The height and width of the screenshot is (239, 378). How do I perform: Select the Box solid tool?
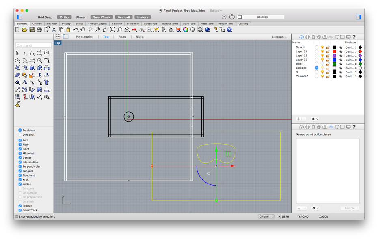pos(32,68)
